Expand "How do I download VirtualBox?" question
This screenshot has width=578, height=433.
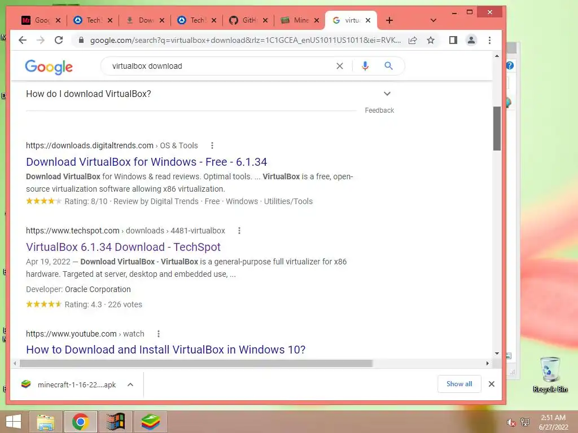coord(209,94)
